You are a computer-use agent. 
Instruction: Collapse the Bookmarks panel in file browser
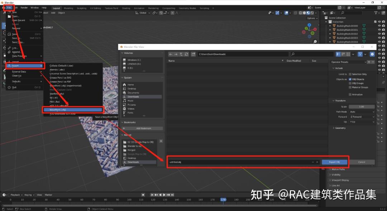(x=128, y=122)
